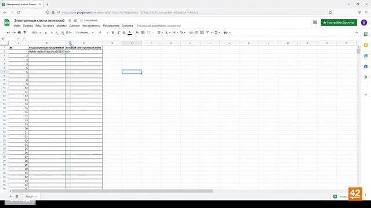
Task: Select the Лист1 sheet tab
Action: tap(31, 196)
